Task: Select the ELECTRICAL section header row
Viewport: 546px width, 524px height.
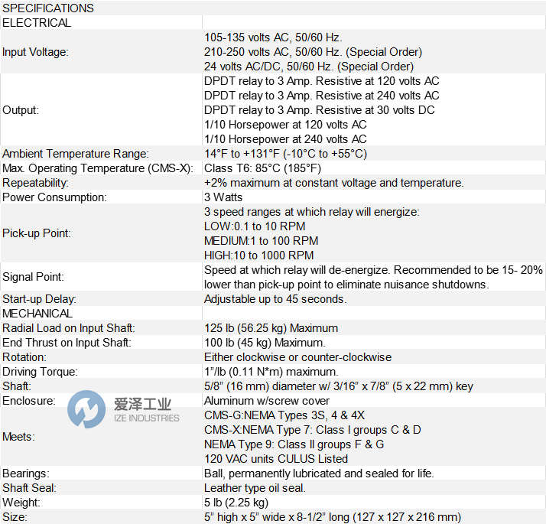Action: [x=37, y=23]
